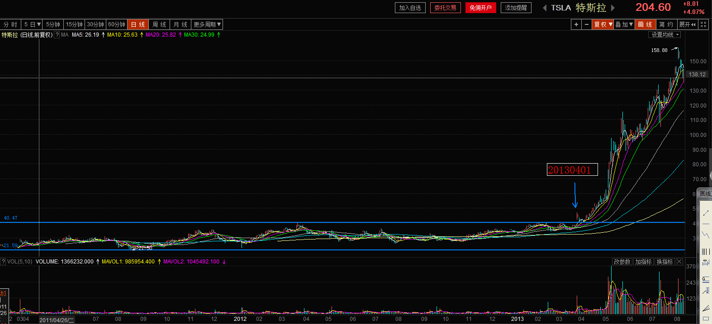Select the F measurement ruler drawing tool
The height and width of the screenshot is (324, 712).
pos(706,263)
